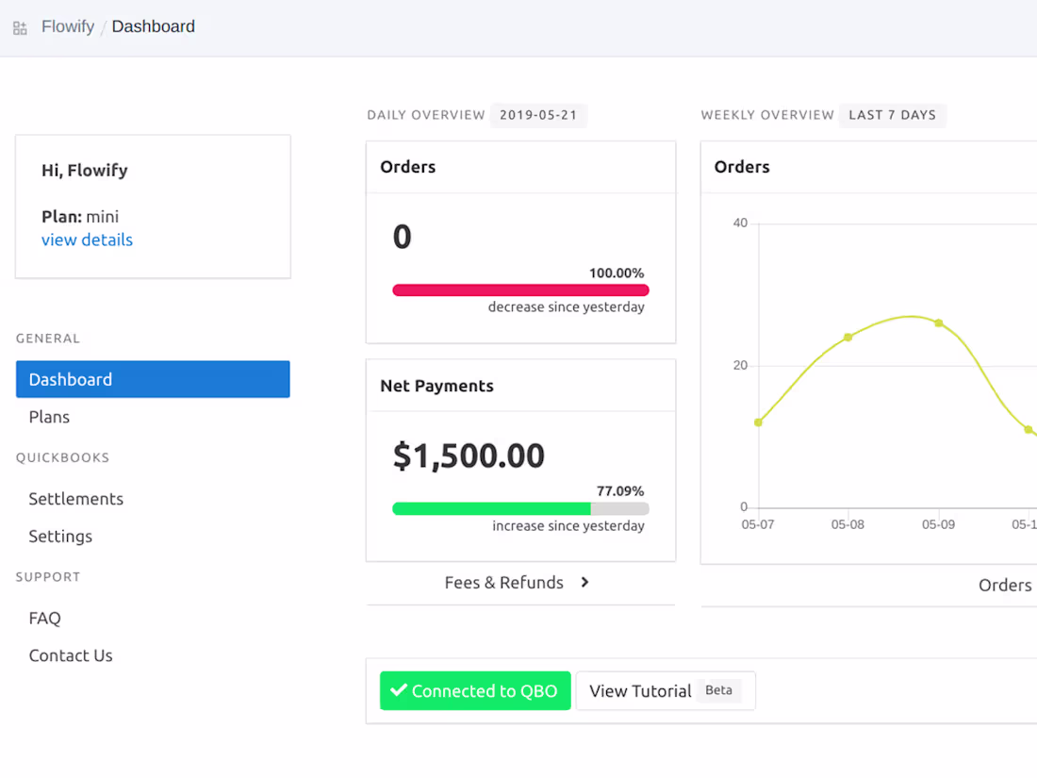1037x778 pixels.
Task: Click the Flowify breadcrumb link
Action: tap(67, 25)
